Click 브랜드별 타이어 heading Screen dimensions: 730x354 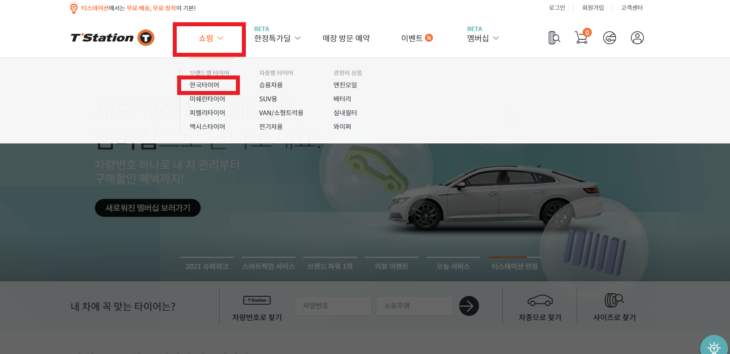pos(209,73)
